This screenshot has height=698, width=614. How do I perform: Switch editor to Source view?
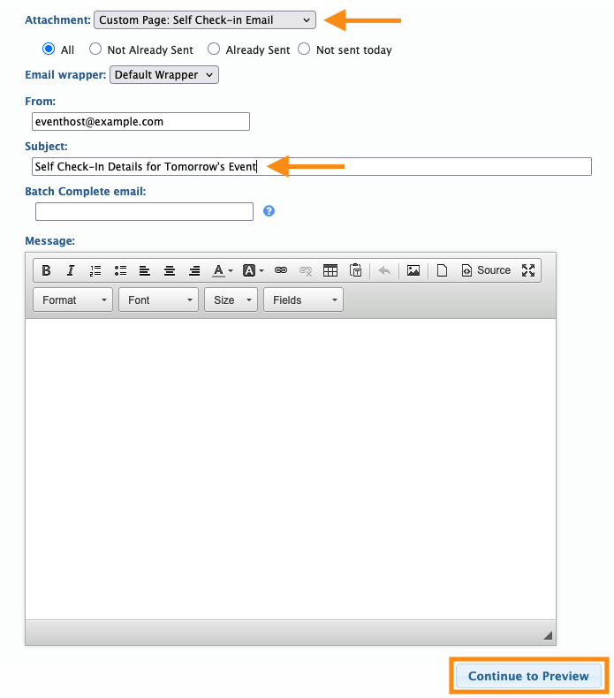(486, 270)
